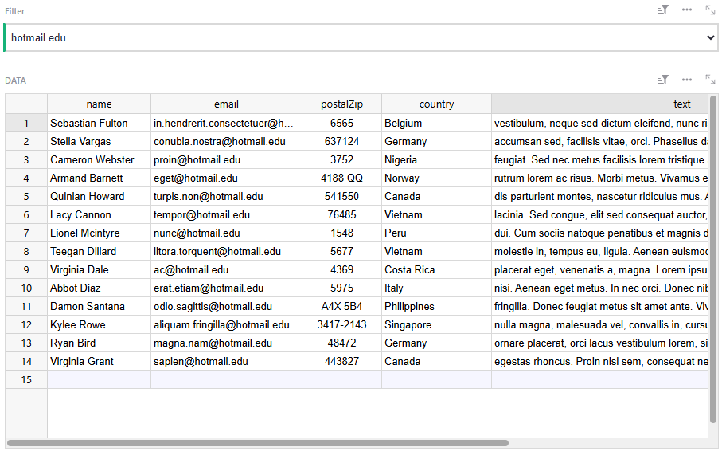
Task: Open sort and filter icon in Filter widget
Action: point(662,10)
